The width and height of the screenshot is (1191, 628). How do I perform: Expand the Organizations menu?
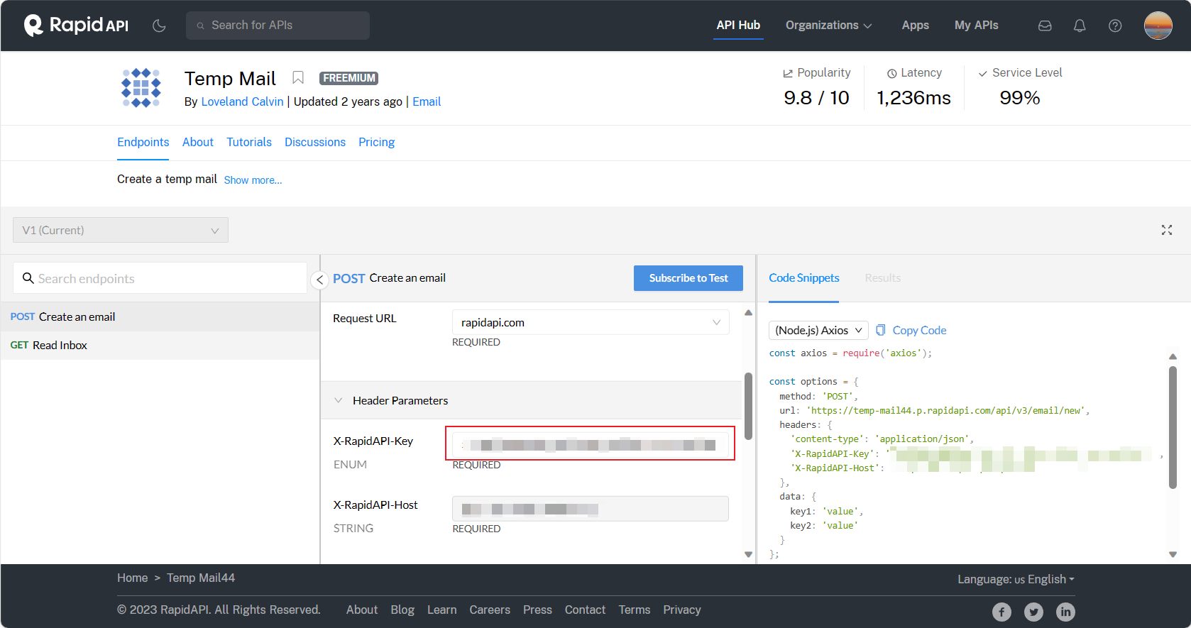828,25
